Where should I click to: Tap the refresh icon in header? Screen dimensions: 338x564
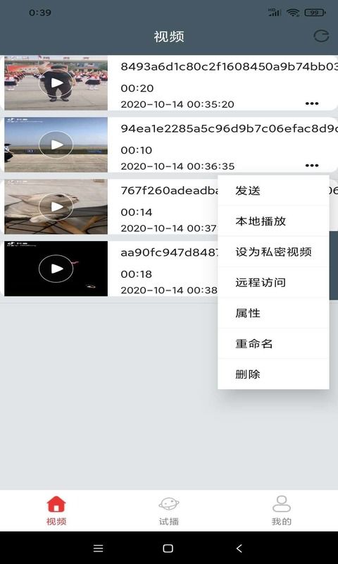pyautogui.click(x=321, y=37)
